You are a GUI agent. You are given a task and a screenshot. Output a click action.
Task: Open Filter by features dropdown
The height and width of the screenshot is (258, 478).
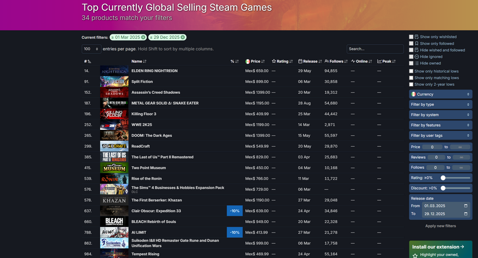[x=440, y=125]
